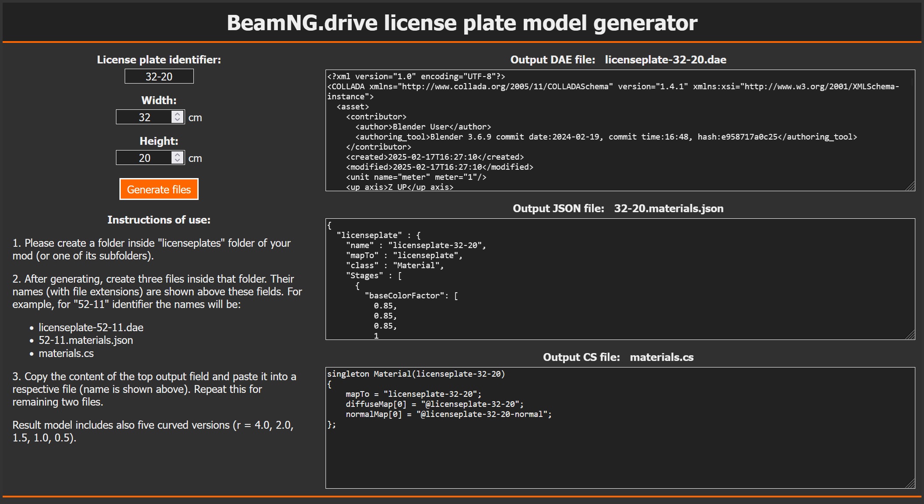Click the Height increase stepper arrow
This screenshot has height=504, width=924.
coord(177,154)
